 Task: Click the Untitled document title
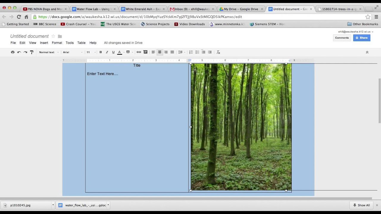click(x=29, y=36)
